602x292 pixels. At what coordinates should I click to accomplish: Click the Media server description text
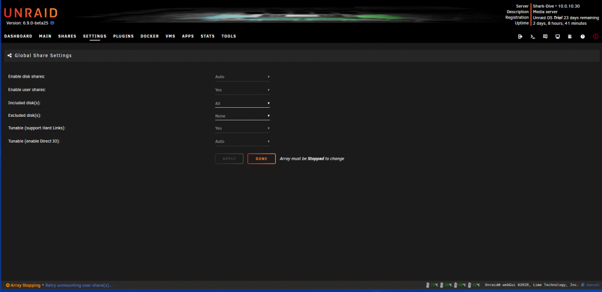click(x=545, y=12)
